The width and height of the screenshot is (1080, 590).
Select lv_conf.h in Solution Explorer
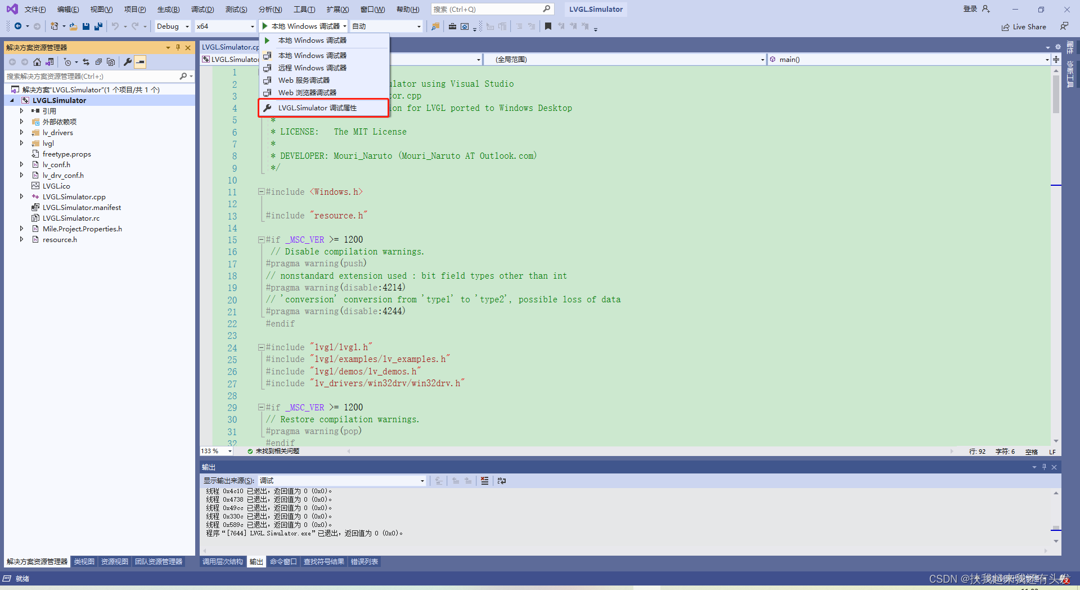pyautogui.click(x=56, y=164)
